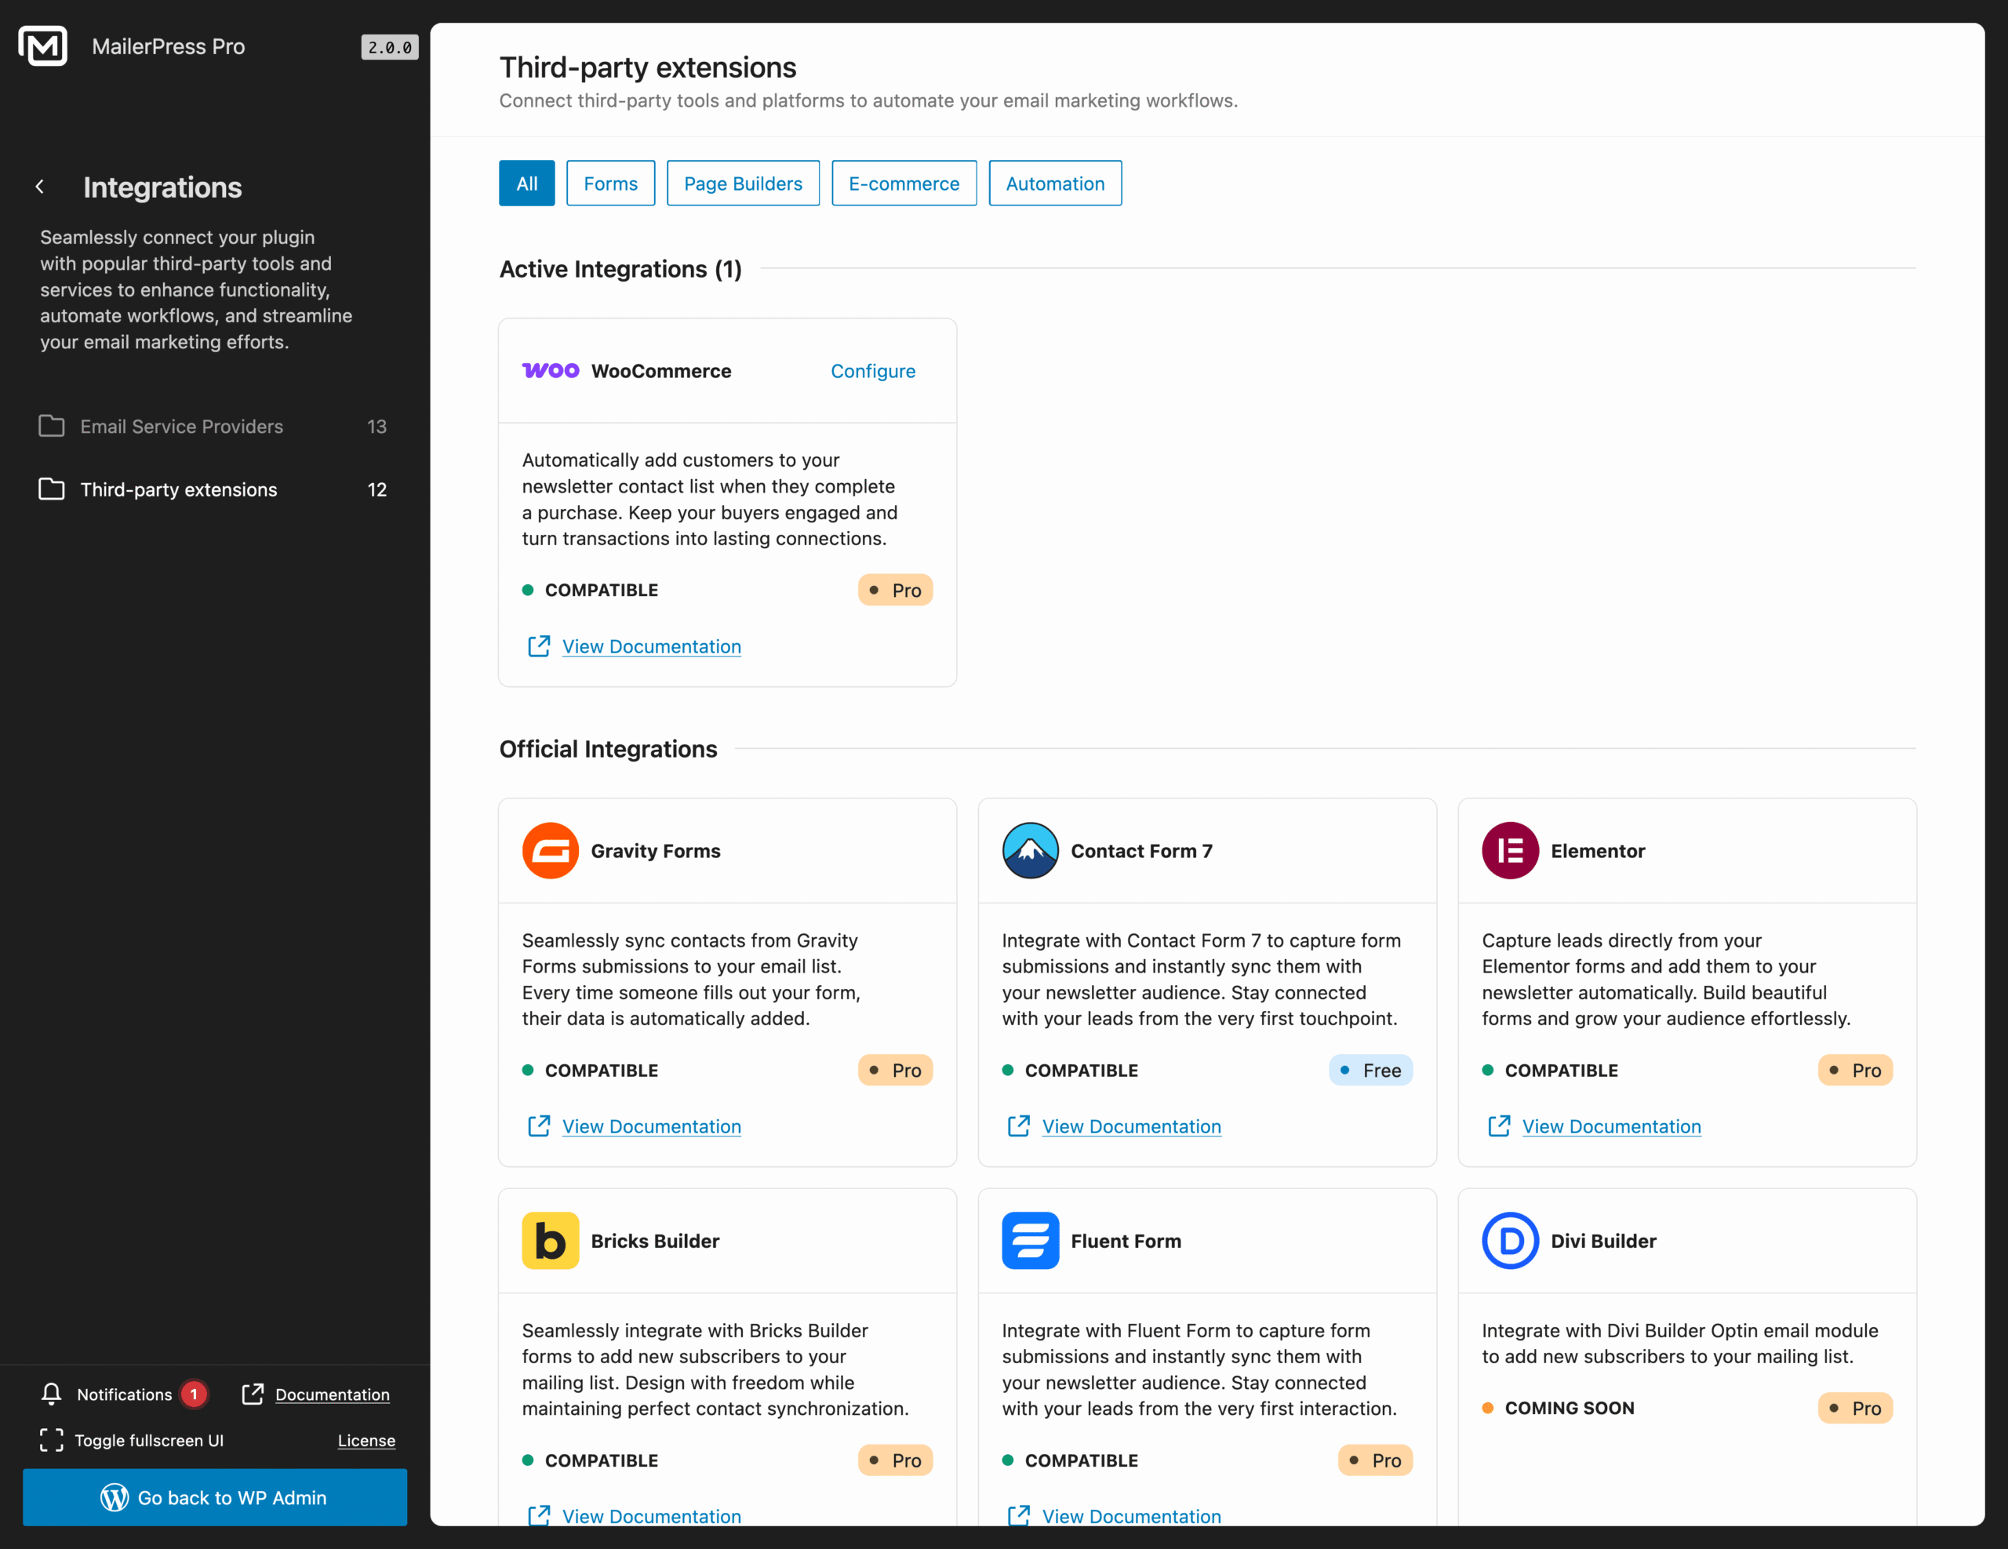Open Bricks Builder View Documentation link
The image size is (2008, 1549).
point(651,1516)
